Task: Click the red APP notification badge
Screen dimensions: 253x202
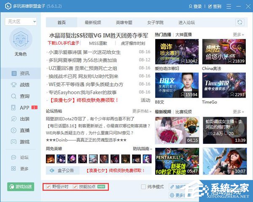Action: tap(35, 107)
